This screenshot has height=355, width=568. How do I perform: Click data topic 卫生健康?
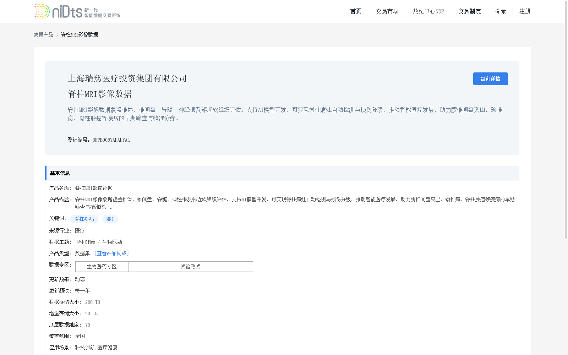point(85,242)
